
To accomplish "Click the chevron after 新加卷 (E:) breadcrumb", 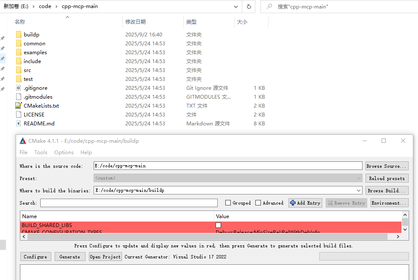I will pos(33,6).
